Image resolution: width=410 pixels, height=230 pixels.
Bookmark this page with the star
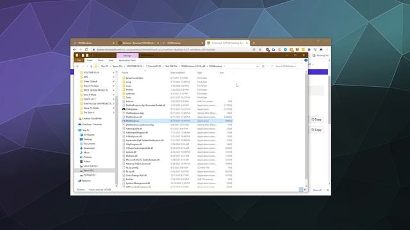(x=260, y=50)
